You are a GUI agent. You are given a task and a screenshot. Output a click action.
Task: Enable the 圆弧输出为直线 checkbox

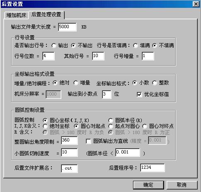coord(88,141)
